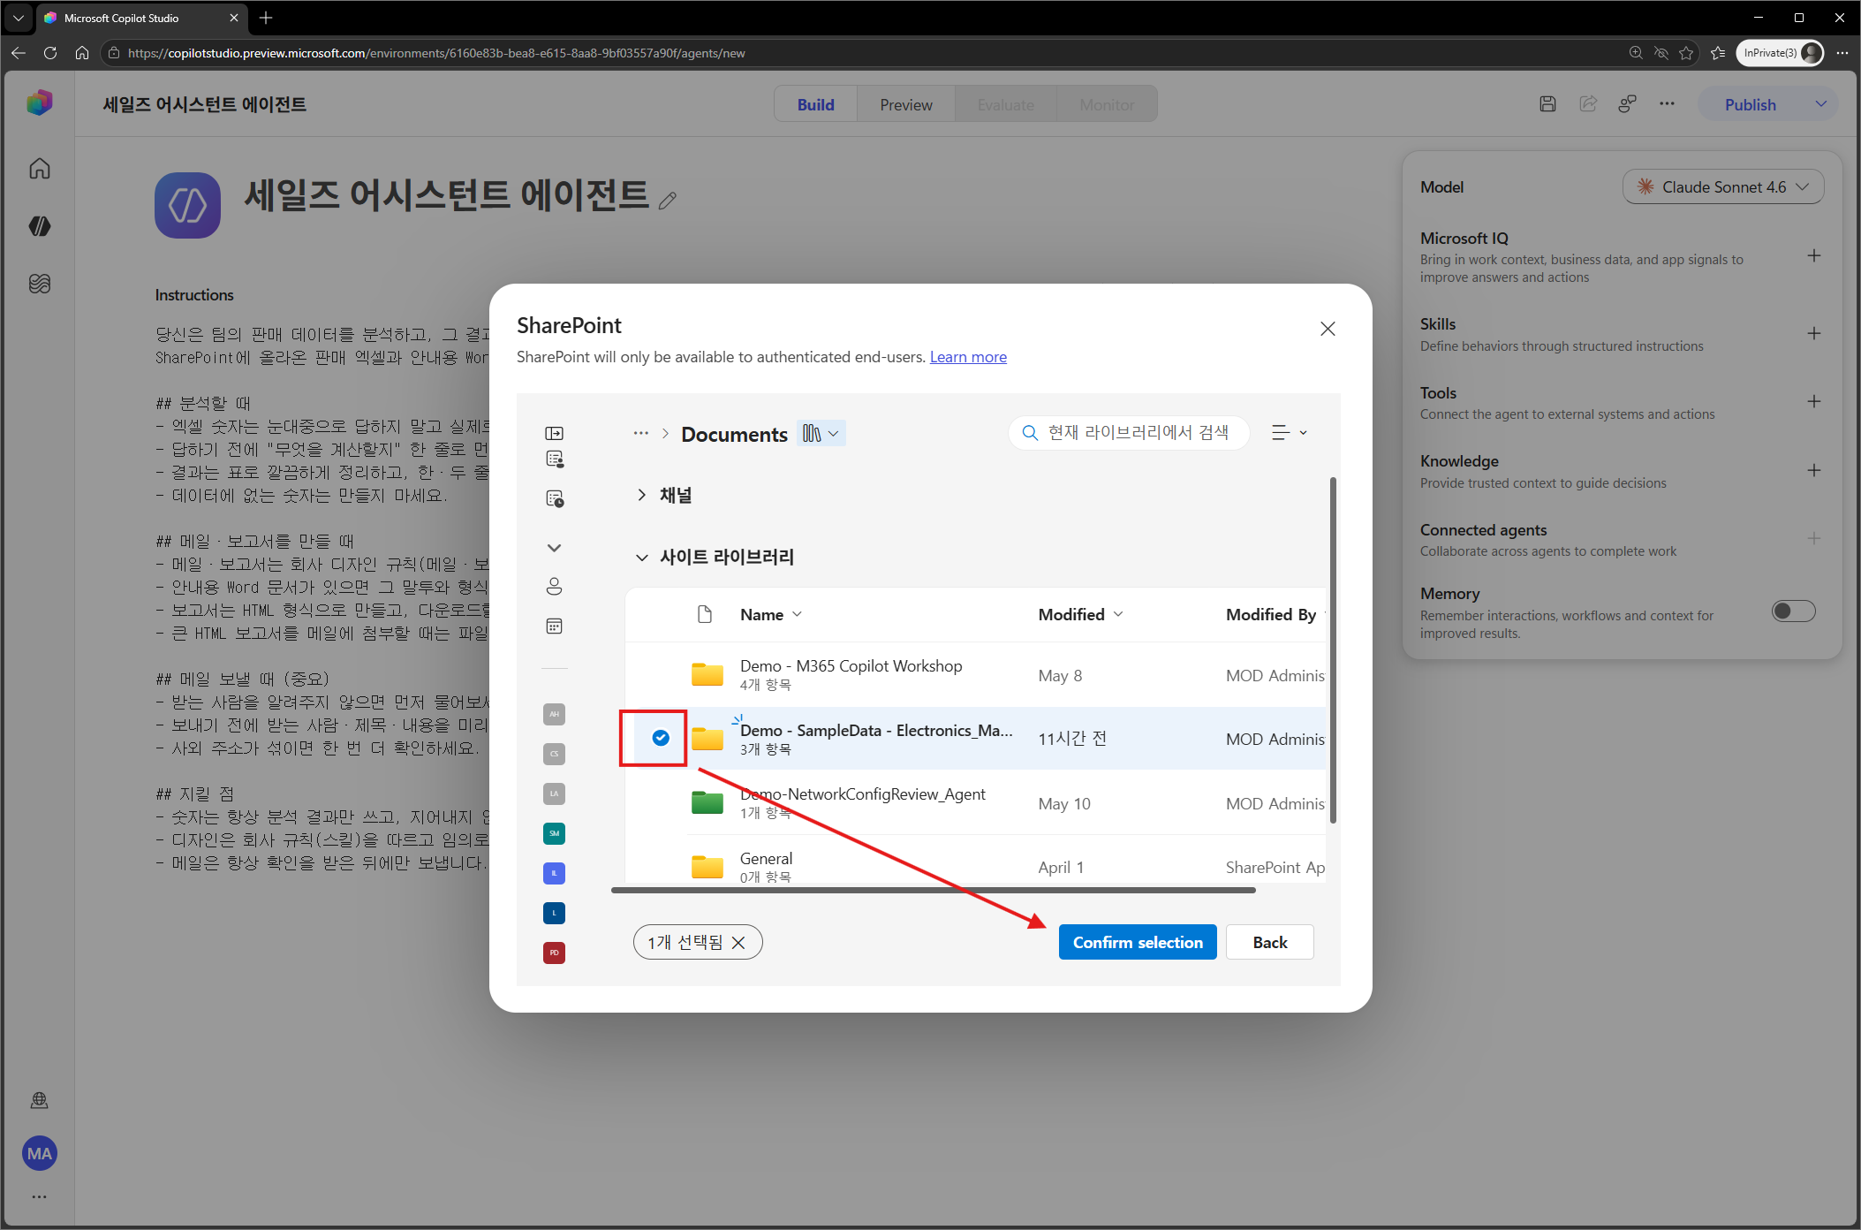Click the environment icon near bottom of sidebar

coord(39,1100)
